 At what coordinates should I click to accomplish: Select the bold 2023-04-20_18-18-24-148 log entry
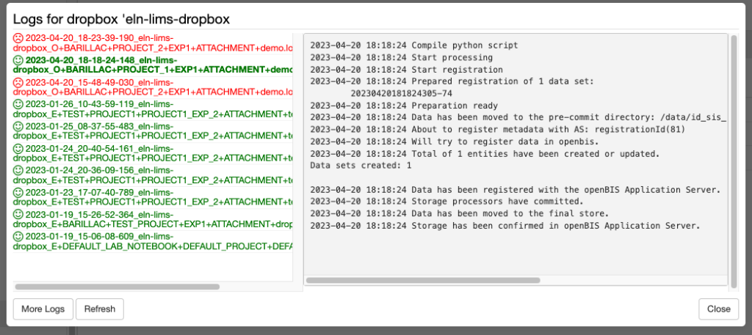[x=153, y=65]
